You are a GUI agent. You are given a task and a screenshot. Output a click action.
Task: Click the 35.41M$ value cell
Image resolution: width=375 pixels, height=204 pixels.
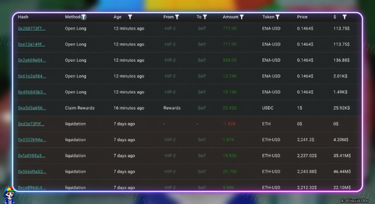[342, 156]
